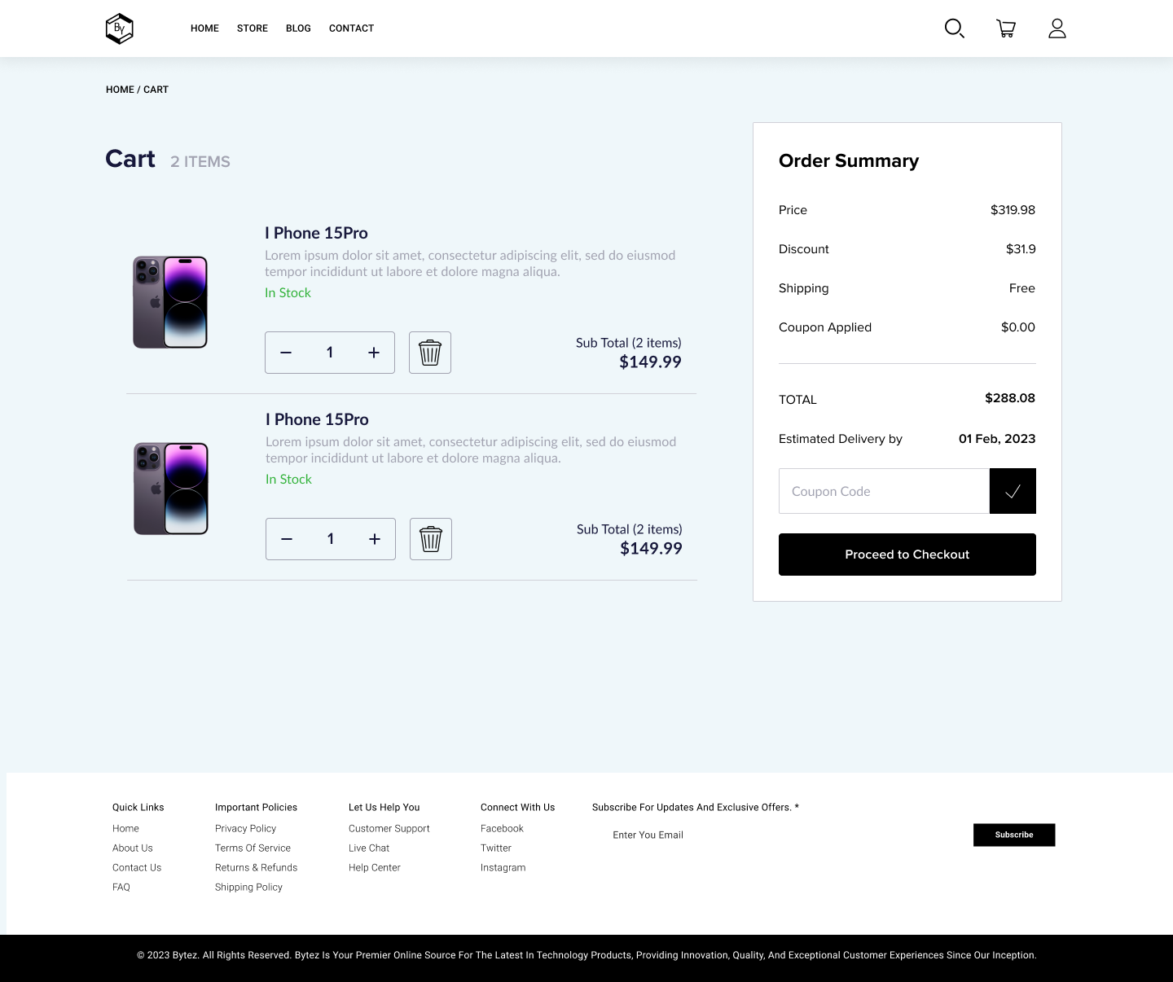Increase first item quantity with plus
The image size is (1173, 982).
click(x=374, y=353)
